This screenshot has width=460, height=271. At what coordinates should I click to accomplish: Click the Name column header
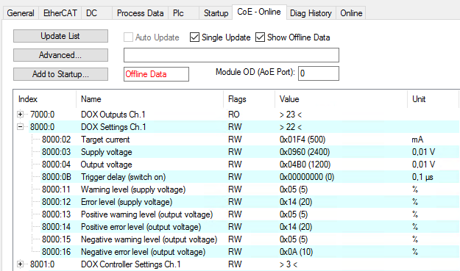tap(91, 99)
